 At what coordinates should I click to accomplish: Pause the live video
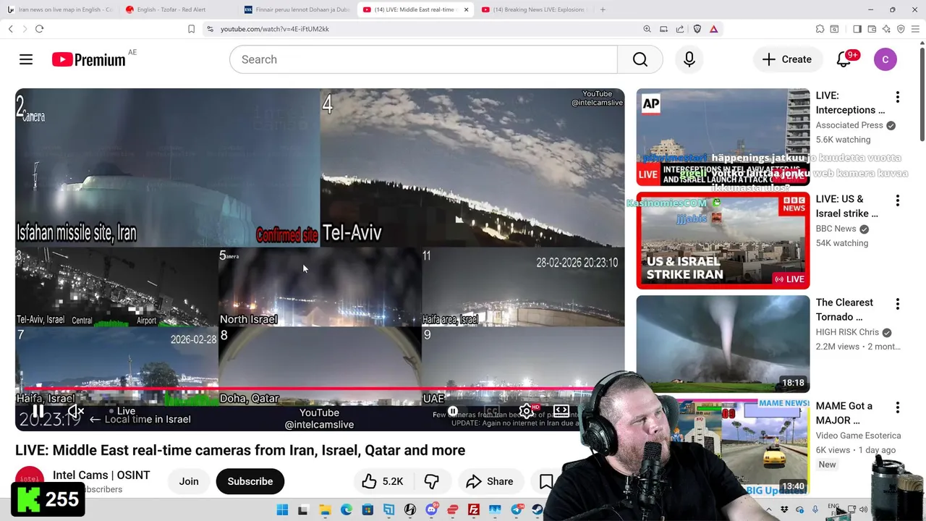coord(38,412)
